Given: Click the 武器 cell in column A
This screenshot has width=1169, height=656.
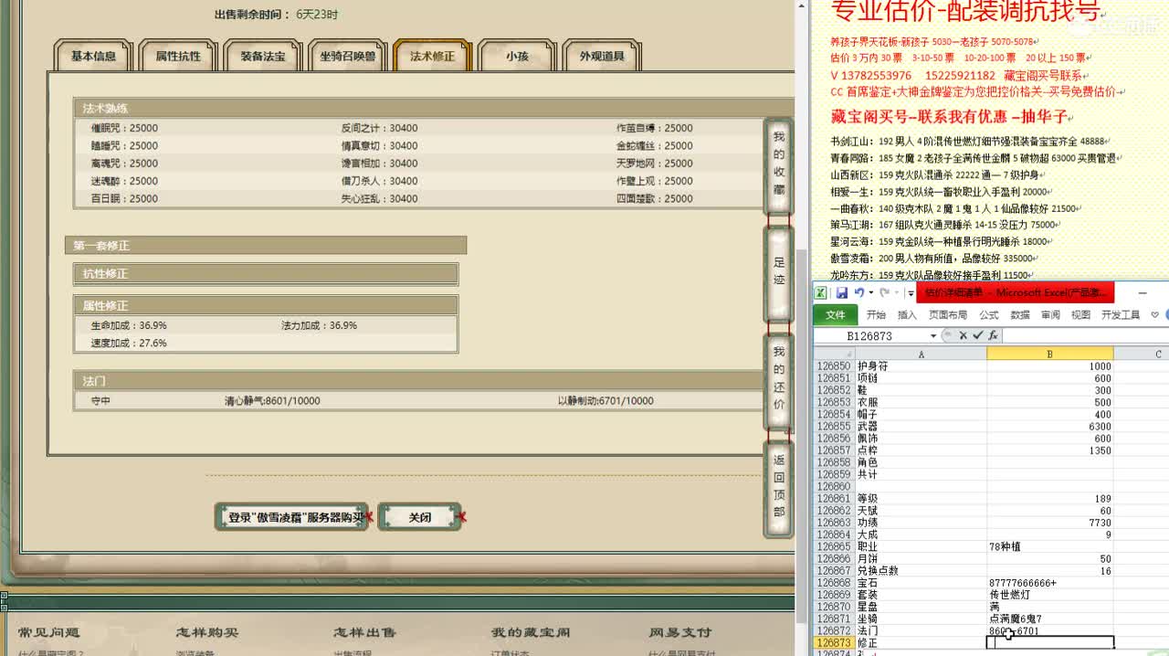Looking at the screenshot, I should point(921,427).
